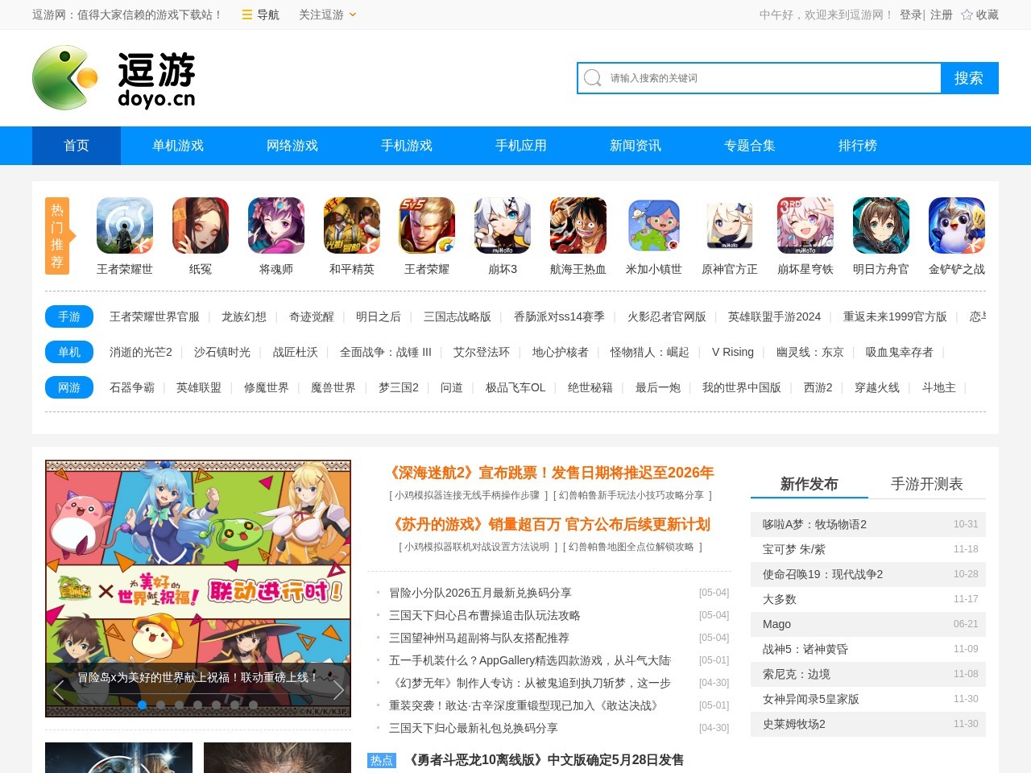The image size is (1031, 773).
Task: Open headline 《苏丹的游戏》销量超百万
Action: pos(551,524)
